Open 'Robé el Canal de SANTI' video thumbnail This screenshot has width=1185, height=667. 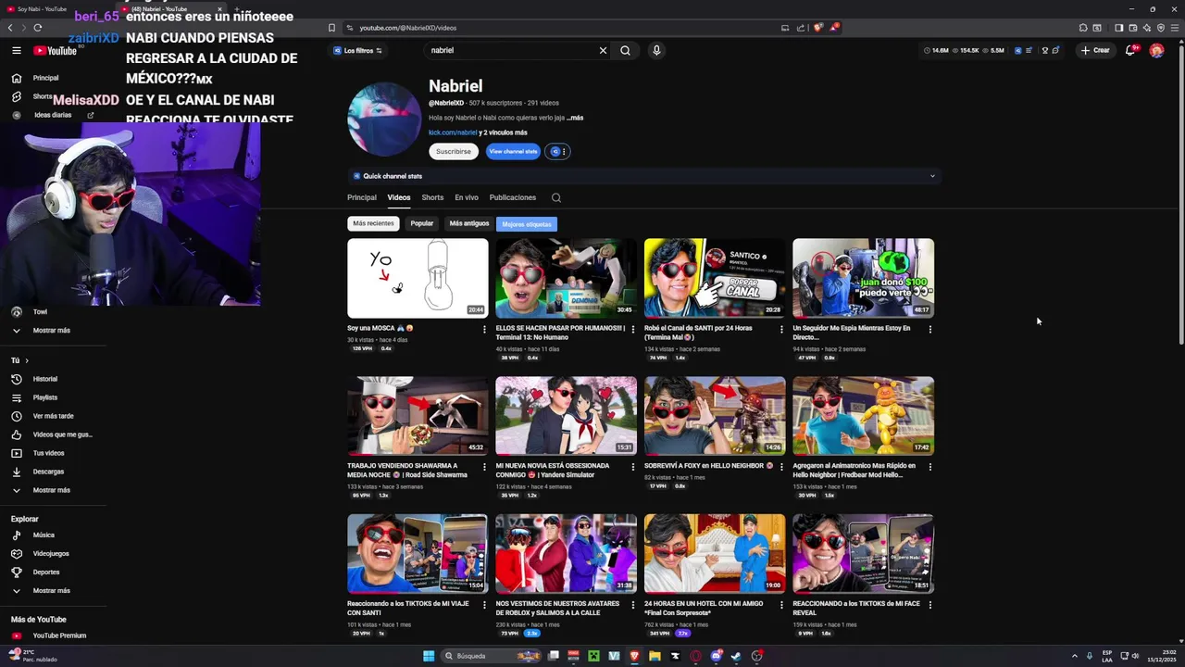715,278
